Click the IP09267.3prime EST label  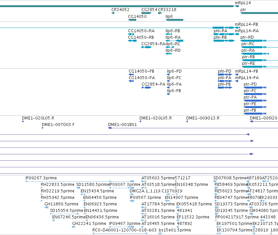point(41,178)
